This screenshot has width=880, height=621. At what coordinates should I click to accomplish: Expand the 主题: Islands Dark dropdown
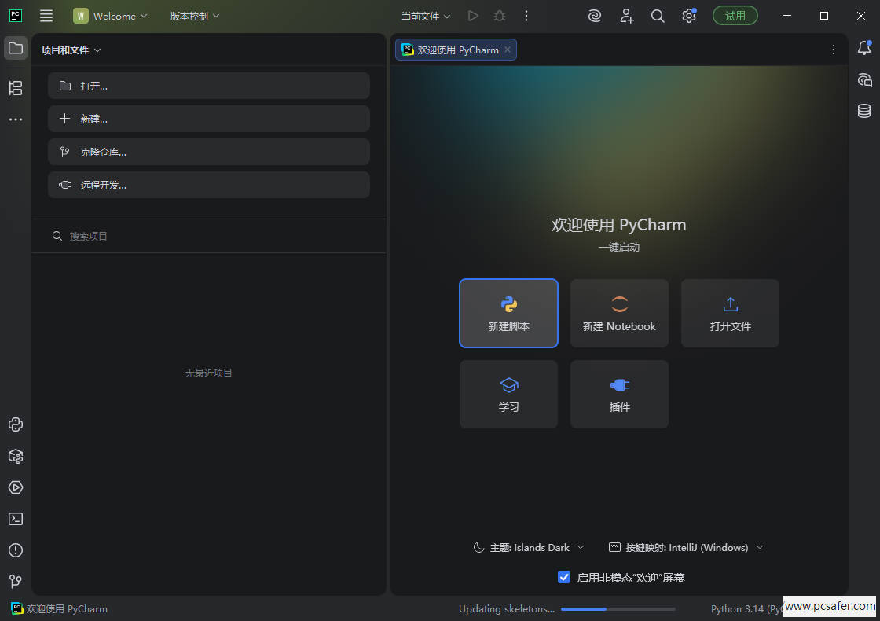pyautogui.click(x=529, y=547)
